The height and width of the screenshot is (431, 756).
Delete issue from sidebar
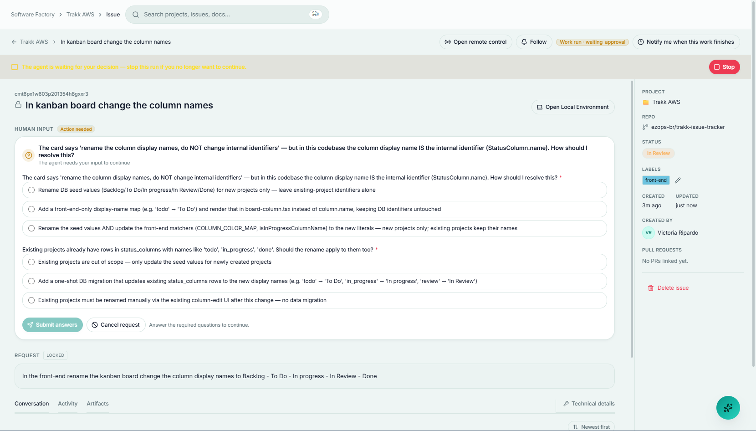click(x=668, y=288)
